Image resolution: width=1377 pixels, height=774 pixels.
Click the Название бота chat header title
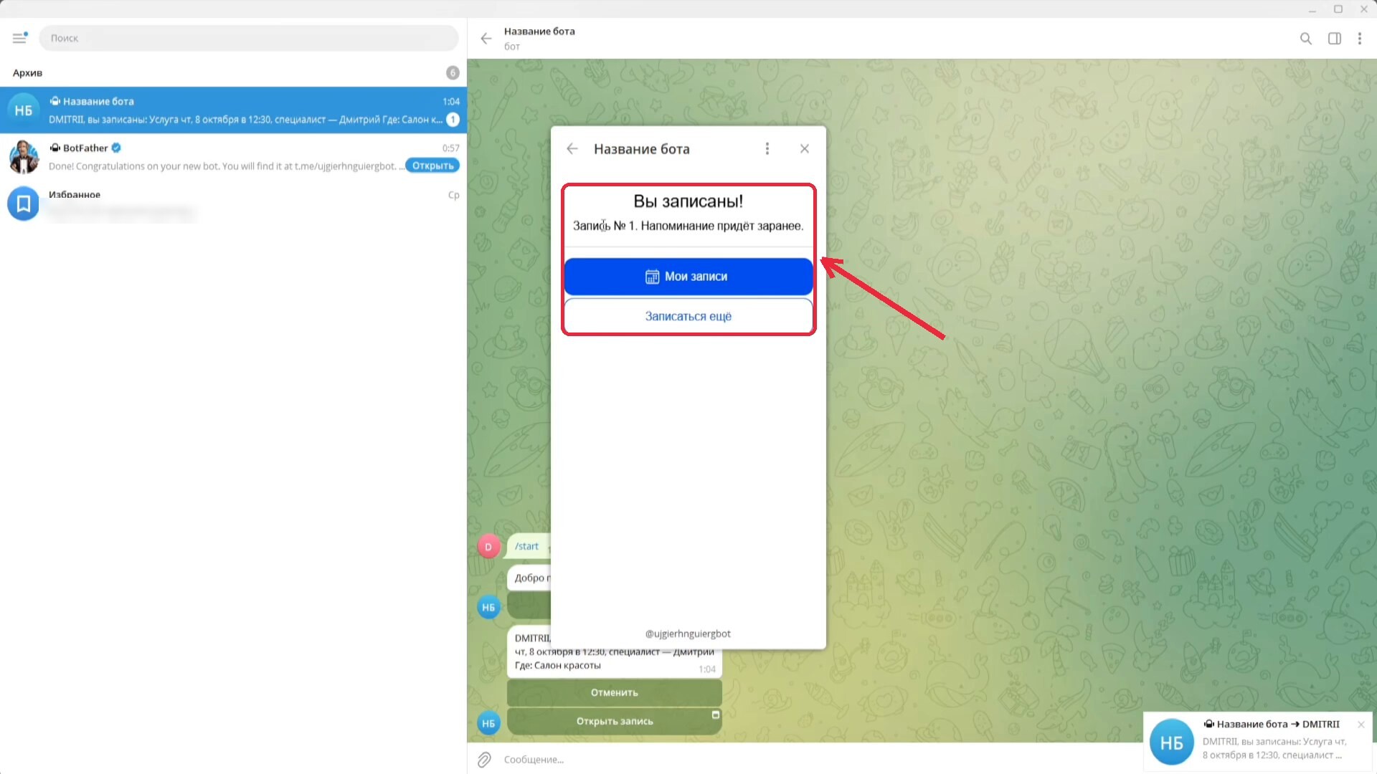pos(539,31)
